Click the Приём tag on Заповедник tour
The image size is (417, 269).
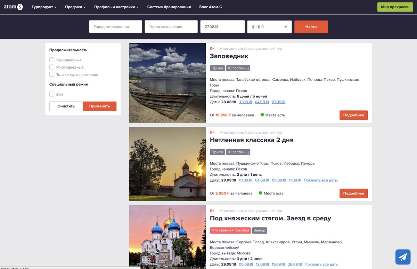tap(218, 68)
